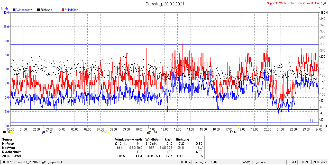The height and width of the screenshot is (165, 329).
Task: Click the half-sun day-length icon beside 10:06
Action: click(x=11, y=132)
